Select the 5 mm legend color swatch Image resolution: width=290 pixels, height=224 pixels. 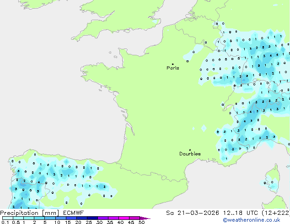(50, 218)
